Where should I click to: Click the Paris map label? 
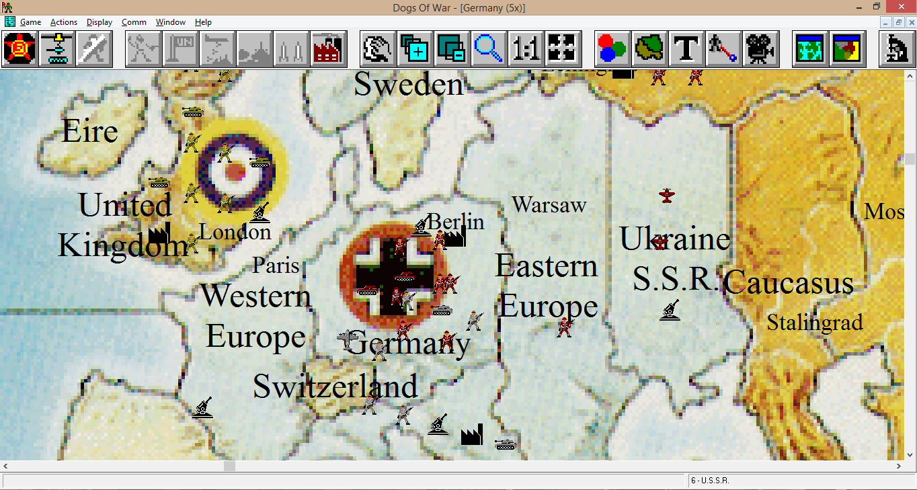click(276, 265)
